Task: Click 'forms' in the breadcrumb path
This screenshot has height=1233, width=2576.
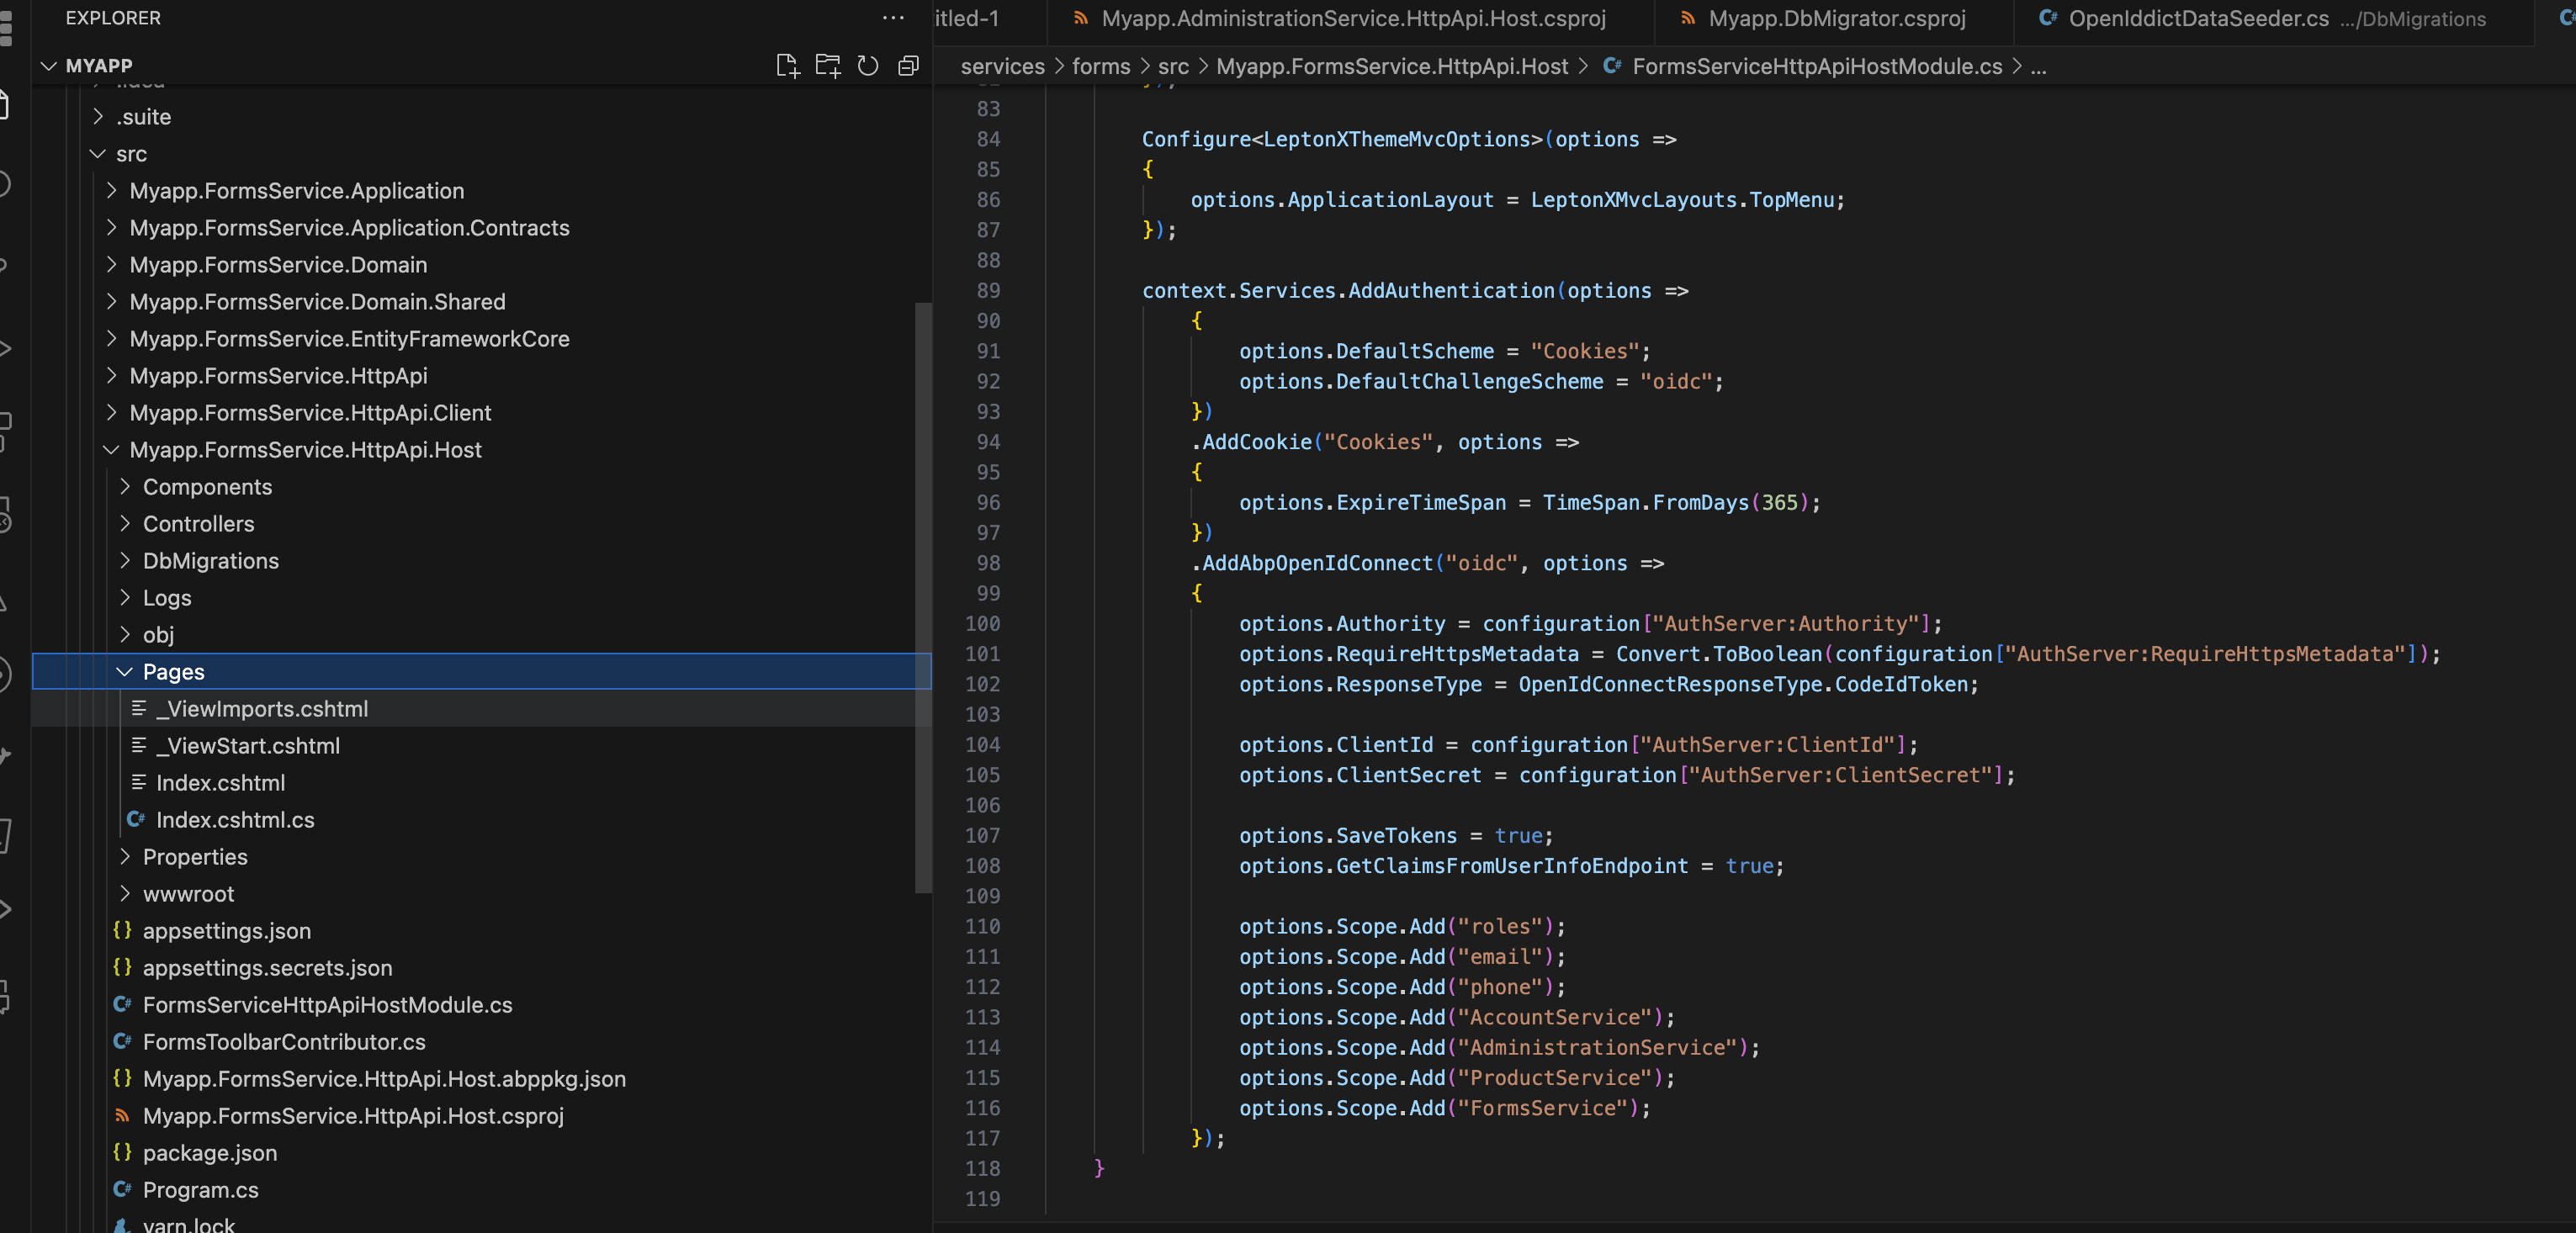Action: [x=1100, y=66]
